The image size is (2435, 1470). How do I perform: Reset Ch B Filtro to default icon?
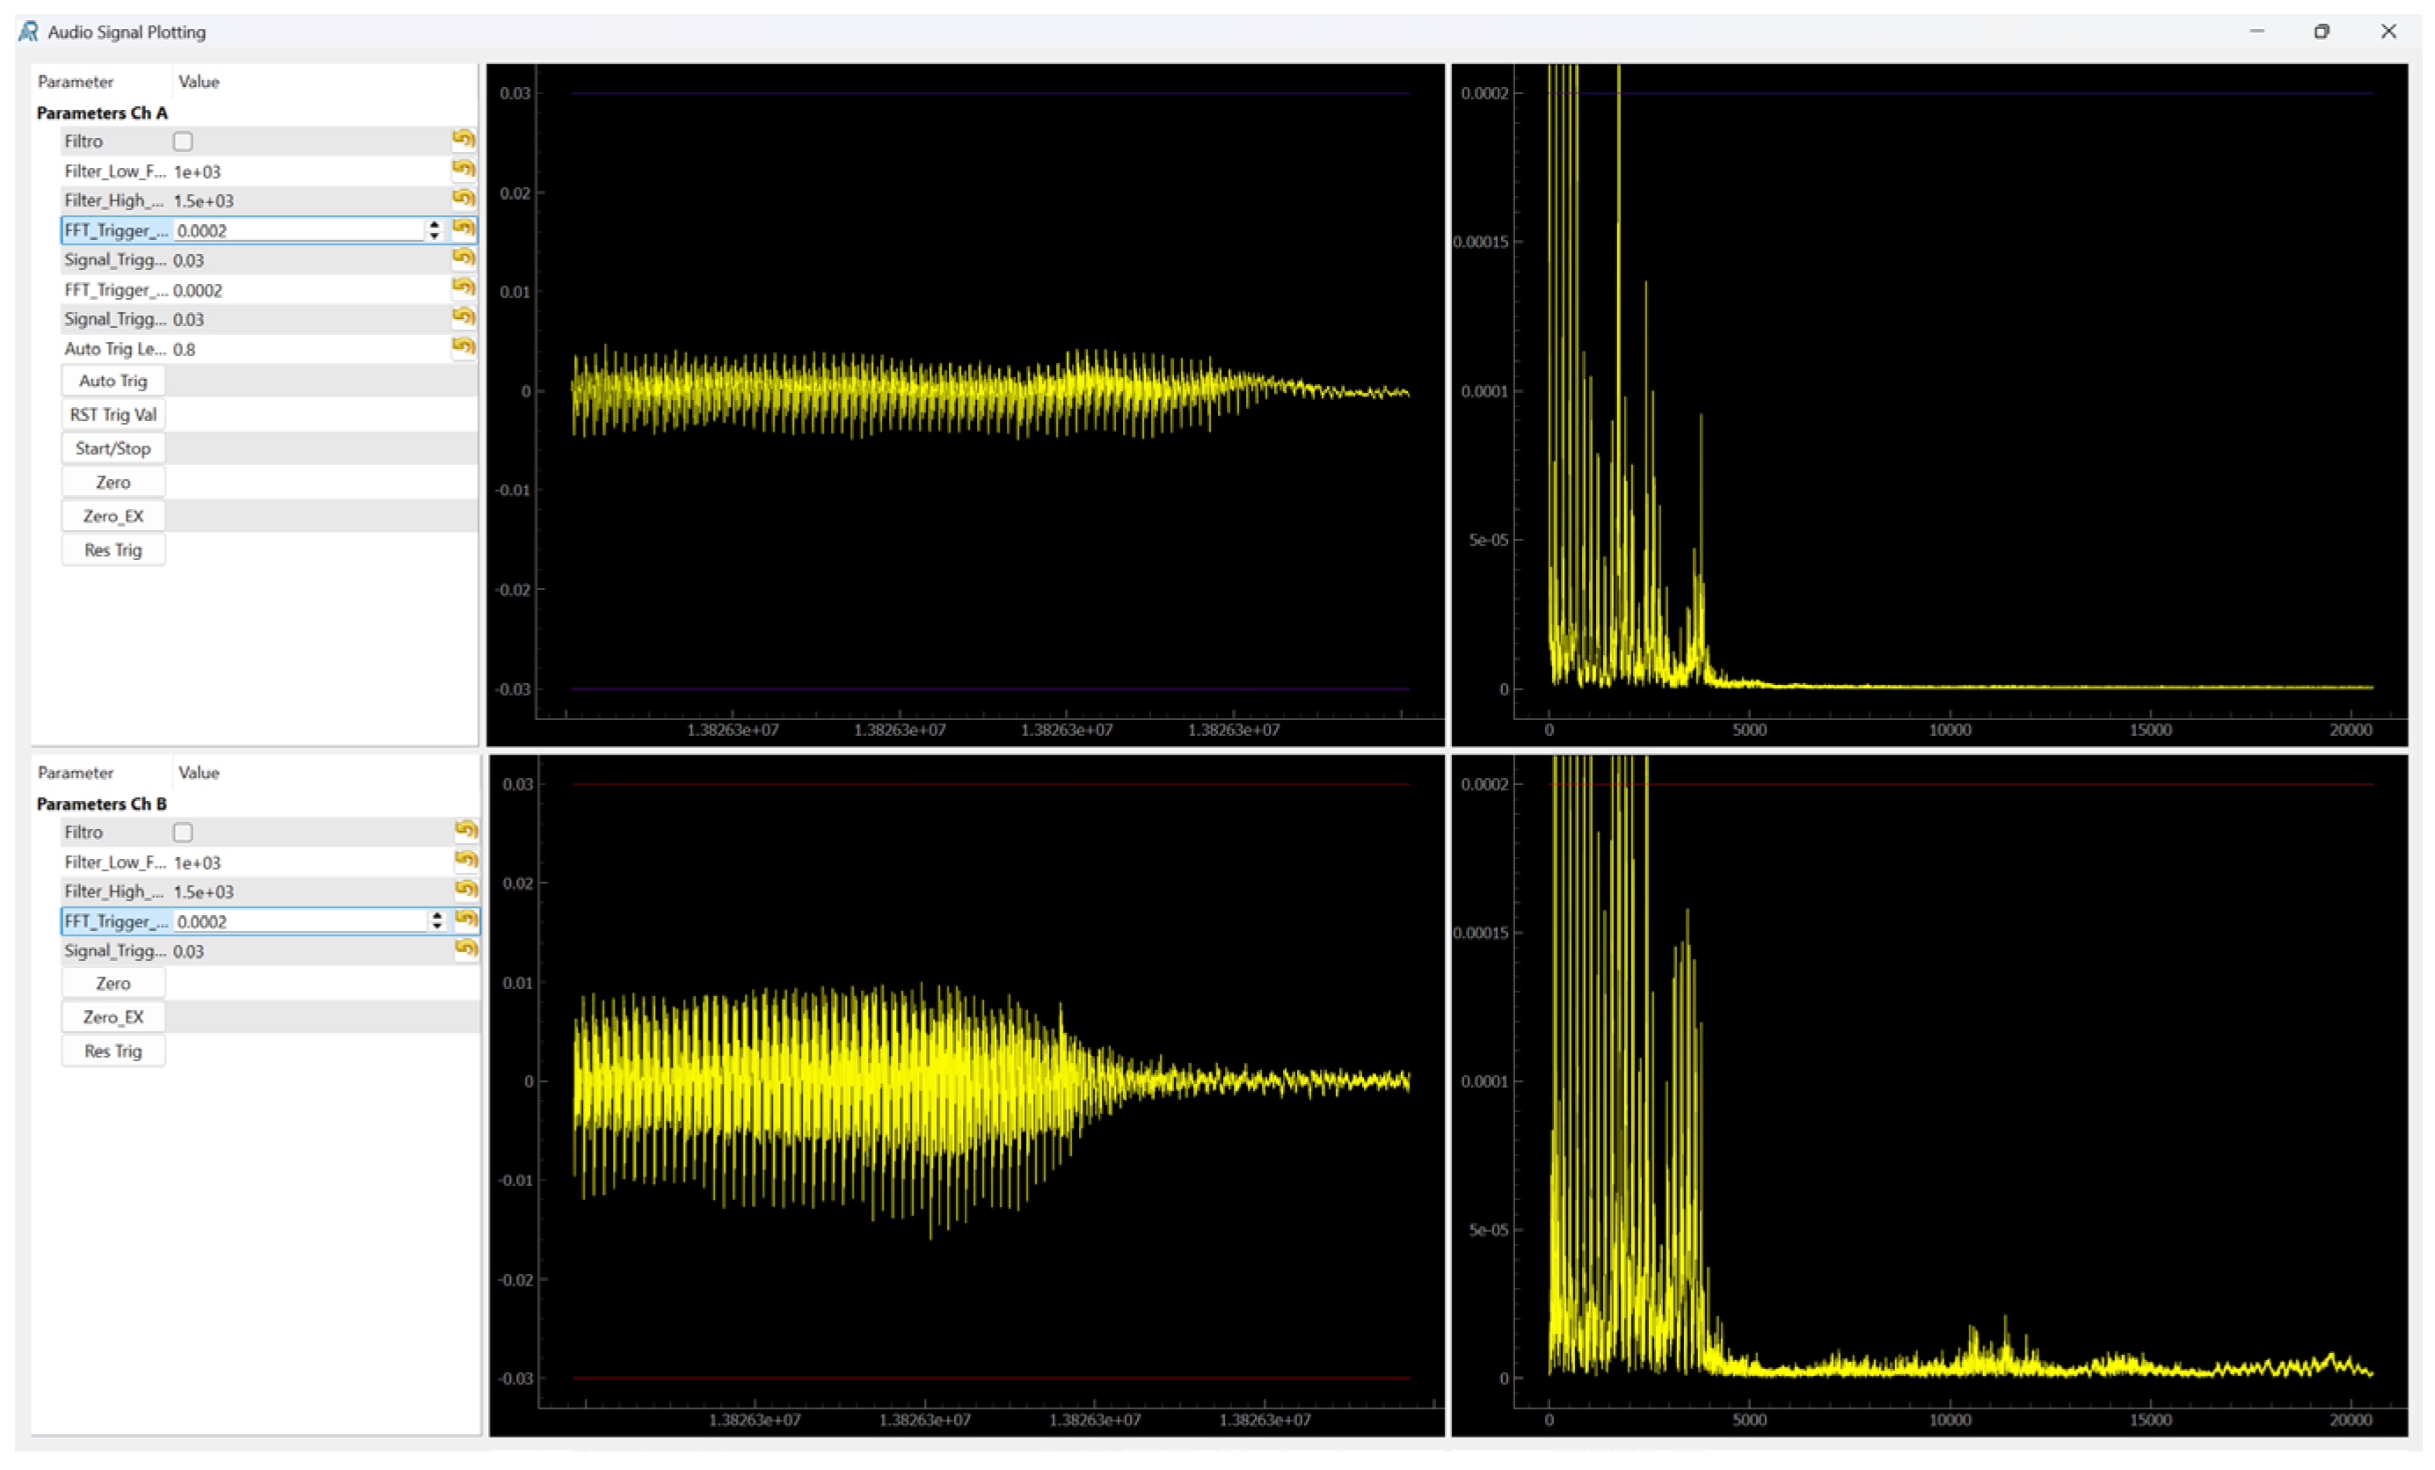(465, 831)
